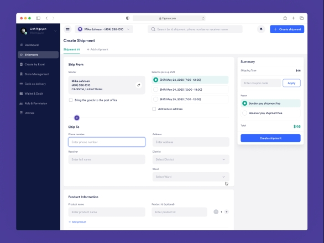Click Linh Nguyen profile avatar

24,31
